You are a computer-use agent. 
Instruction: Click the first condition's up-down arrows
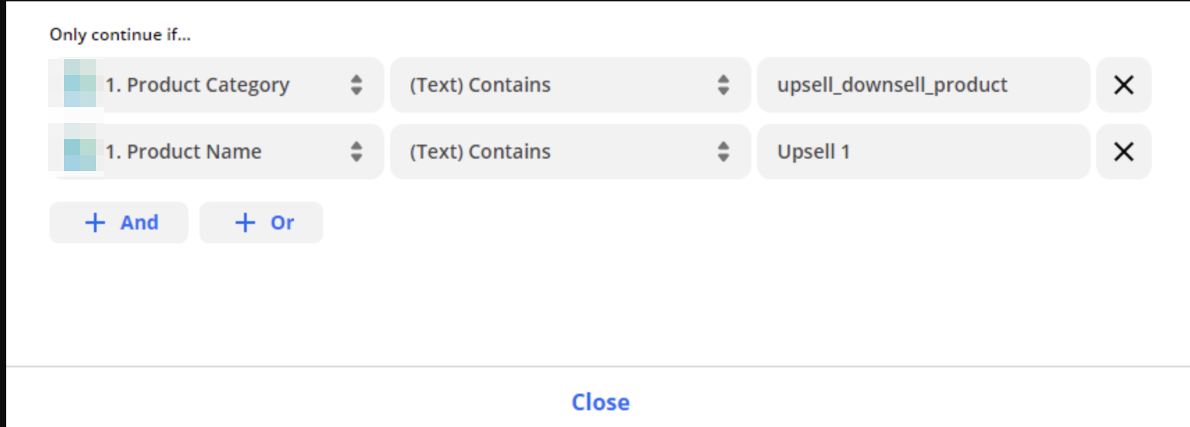(x=724, y=85)
